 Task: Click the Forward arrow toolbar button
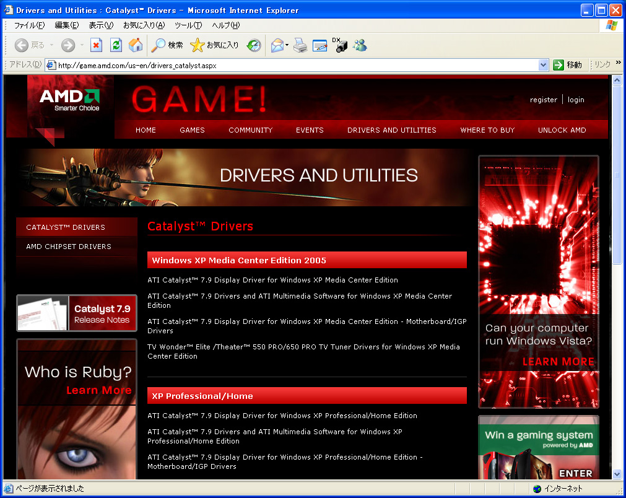[68, 45]
